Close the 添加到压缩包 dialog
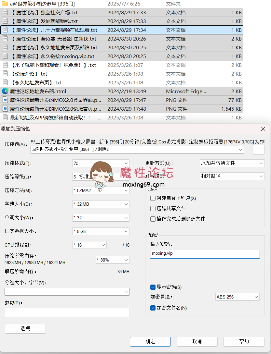 click(263, 129)
